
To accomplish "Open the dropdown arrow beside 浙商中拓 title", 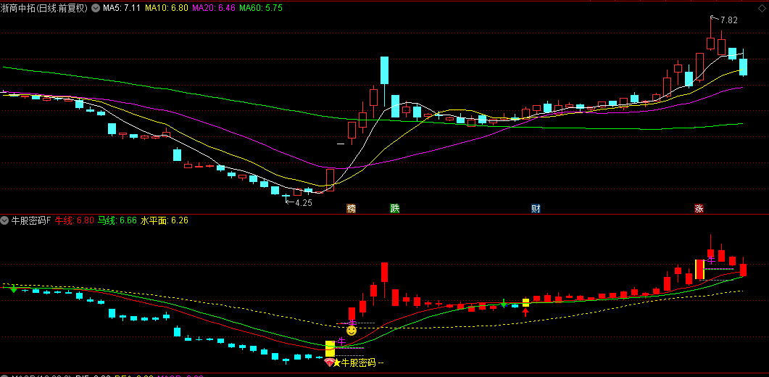I will click(x=94, y=9).
